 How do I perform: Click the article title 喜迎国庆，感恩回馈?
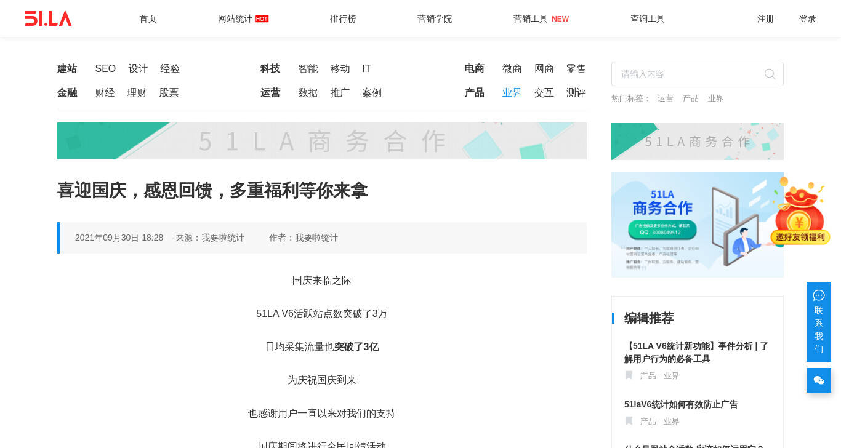coord(212,191)
